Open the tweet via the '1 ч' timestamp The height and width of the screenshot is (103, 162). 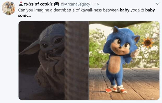[x=97, y=4]
